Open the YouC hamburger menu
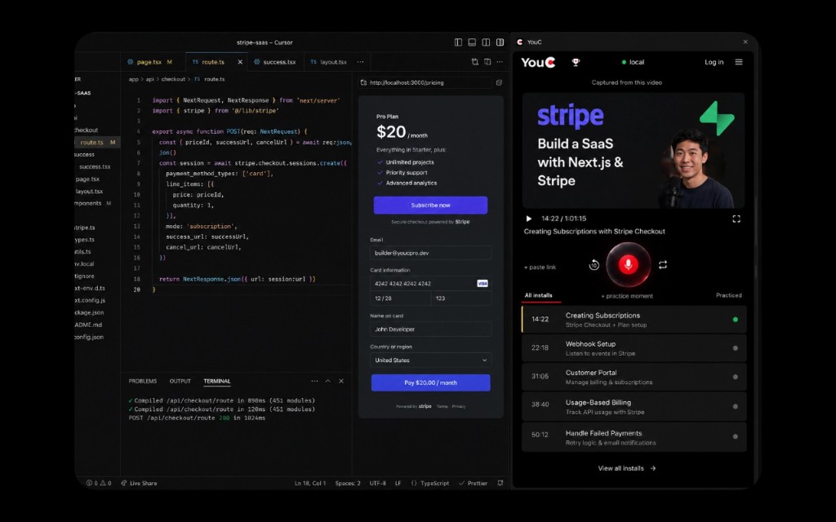Viewport: 836px width, 522px height. pos(739,62)
